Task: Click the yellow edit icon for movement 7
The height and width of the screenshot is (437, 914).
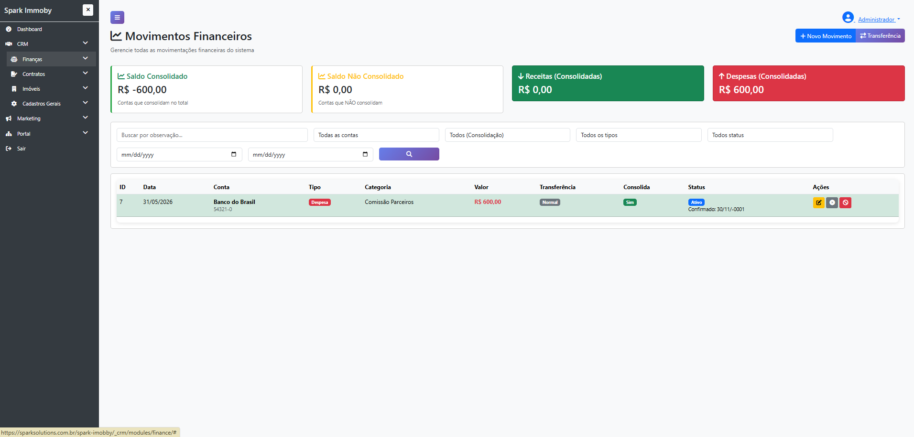Action: [x=818, y=203]
